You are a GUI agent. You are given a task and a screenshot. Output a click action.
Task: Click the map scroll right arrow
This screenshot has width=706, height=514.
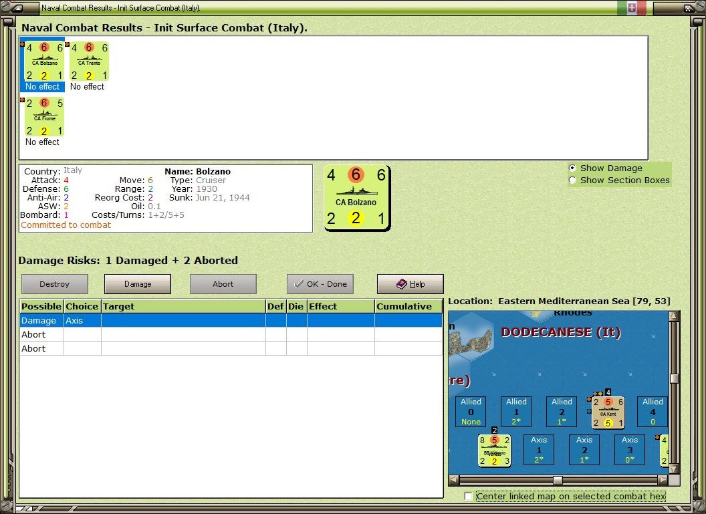(663, 480)
